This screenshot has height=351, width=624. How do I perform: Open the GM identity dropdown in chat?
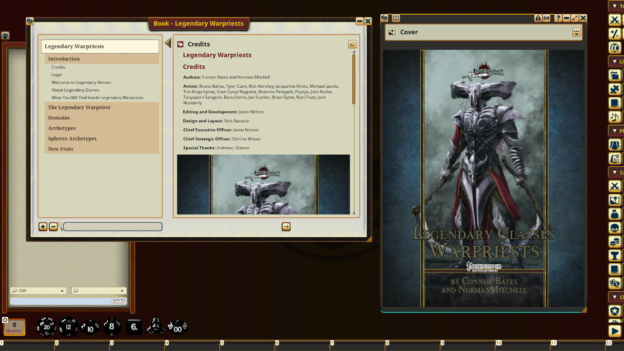[38, 291]
